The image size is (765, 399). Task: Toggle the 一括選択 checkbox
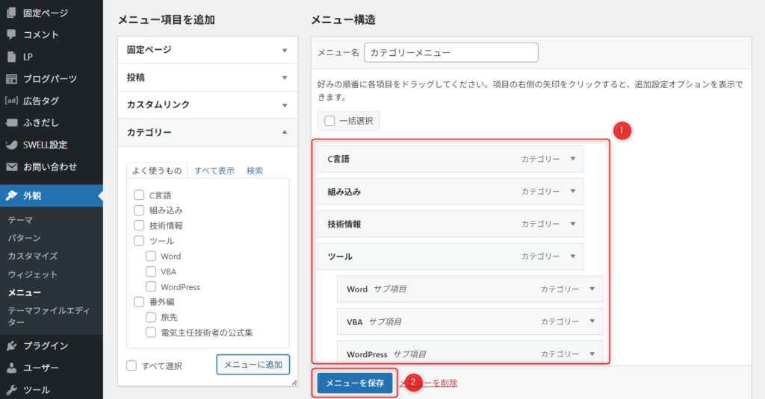point(329,121)
